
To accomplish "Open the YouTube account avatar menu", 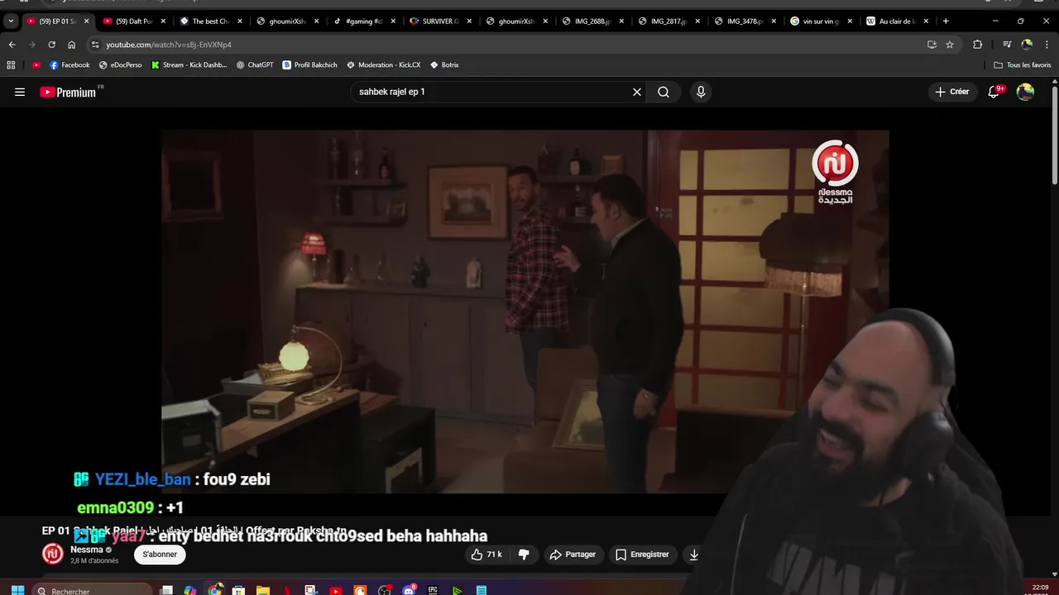I will [x=1025, y=92].
